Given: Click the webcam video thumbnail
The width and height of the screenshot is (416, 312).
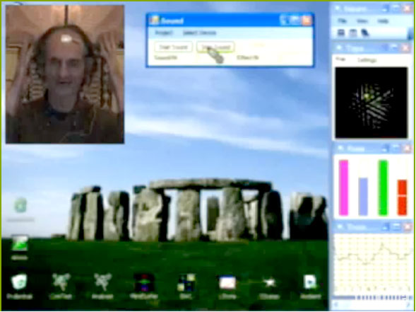Looking at the screenshot, I should coord(65,74).
